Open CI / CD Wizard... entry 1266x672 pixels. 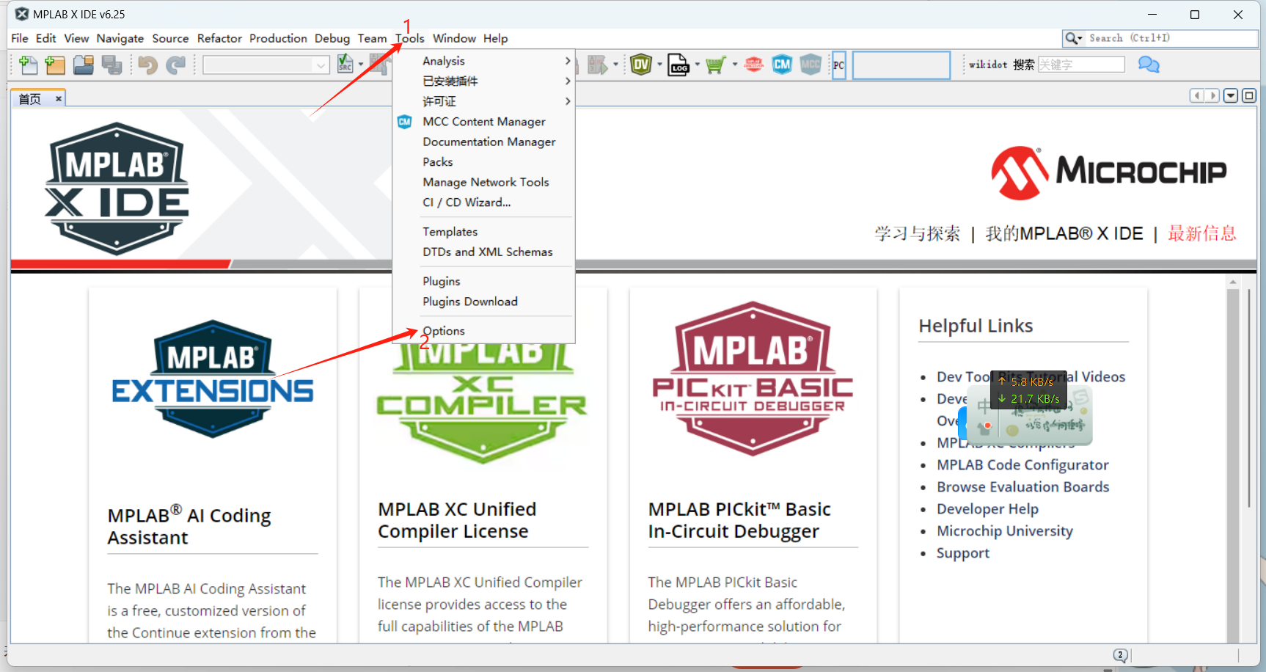[x=484, y=202]
